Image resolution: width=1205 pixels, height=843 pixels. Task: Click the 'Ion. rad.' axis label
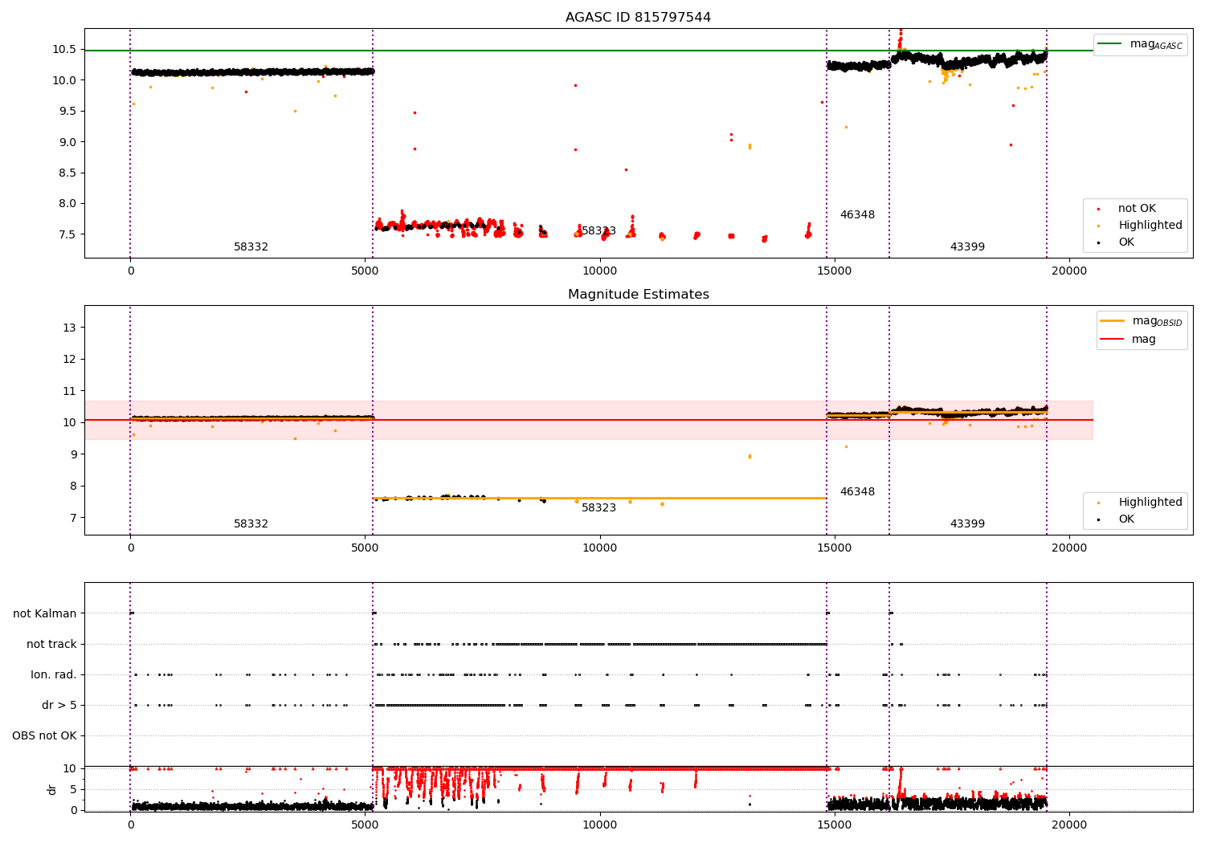(x=54, y=675)
